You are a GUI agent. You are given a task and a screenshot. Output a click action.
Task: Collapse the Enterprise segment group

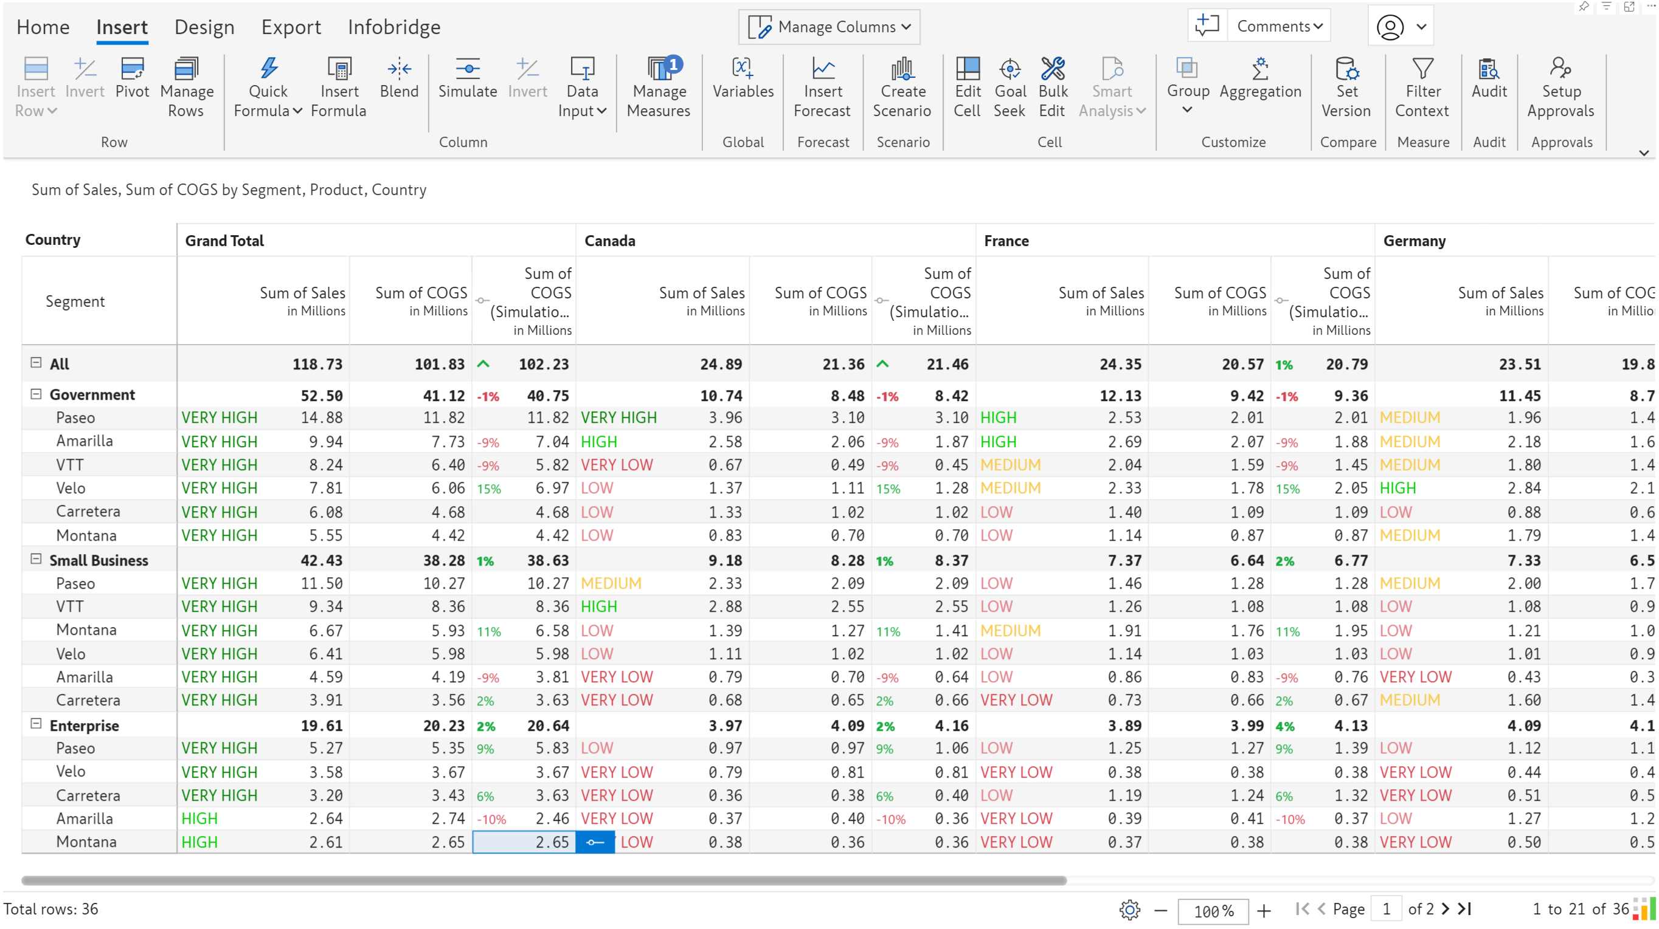(x=36, y=724)
